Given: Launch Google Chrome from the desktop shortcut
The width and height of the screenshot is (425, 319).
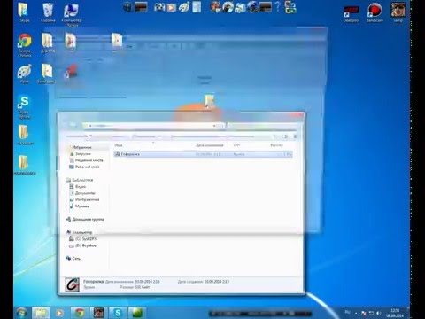Looking at the screenshot, I should (x=25, y=45).
